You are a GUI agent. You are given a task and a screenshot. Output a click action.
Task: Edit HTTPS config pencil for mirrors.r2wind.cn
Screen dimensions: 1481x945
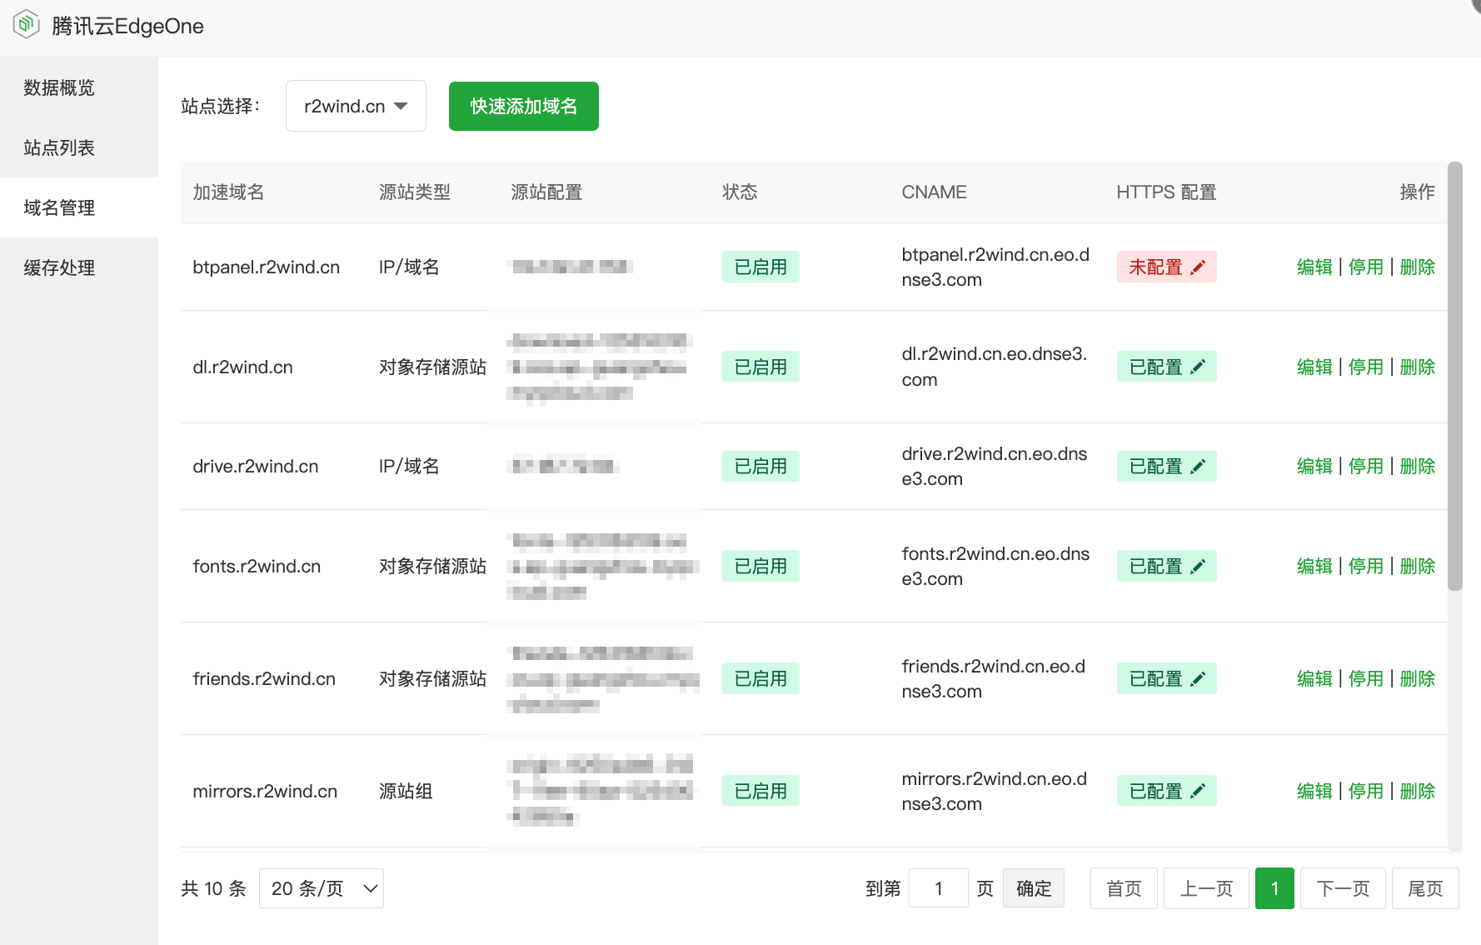(x=1199, y=790)
